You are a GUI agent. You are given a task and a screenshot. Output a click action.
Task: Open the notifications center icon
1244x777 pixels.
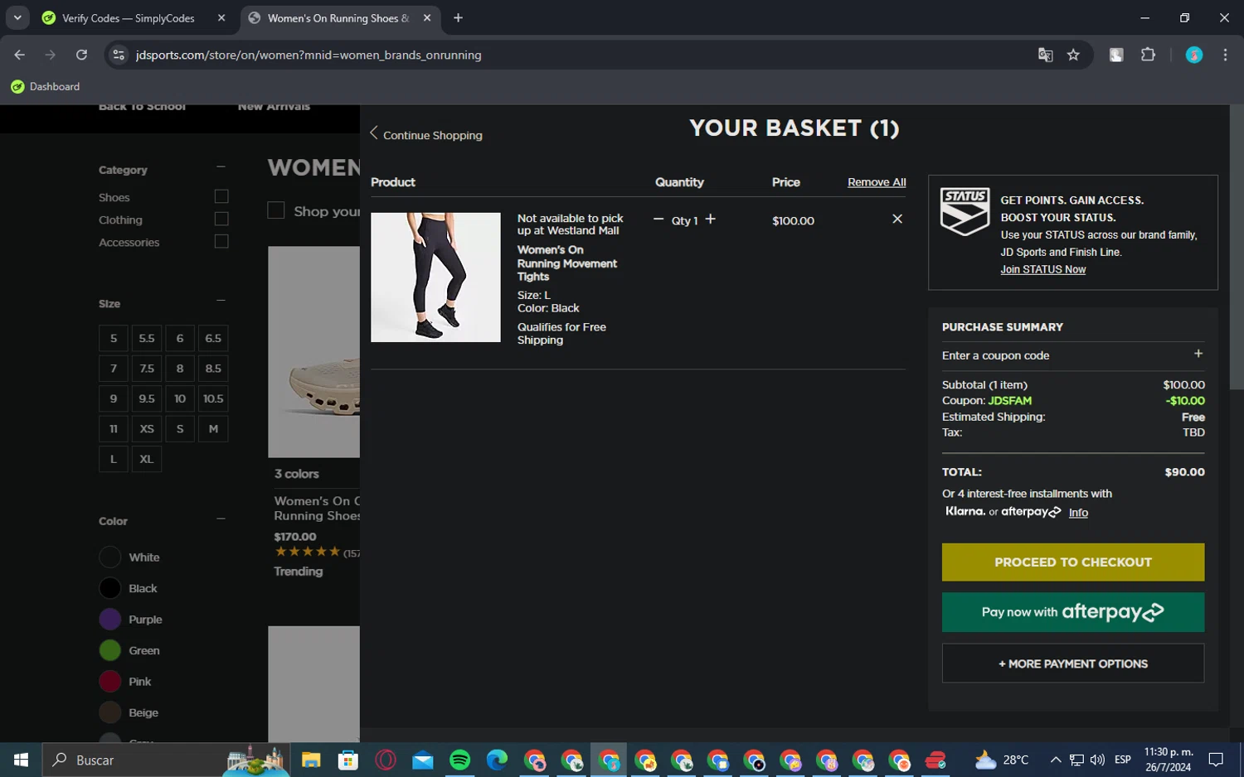click(x=1216, y=760)
